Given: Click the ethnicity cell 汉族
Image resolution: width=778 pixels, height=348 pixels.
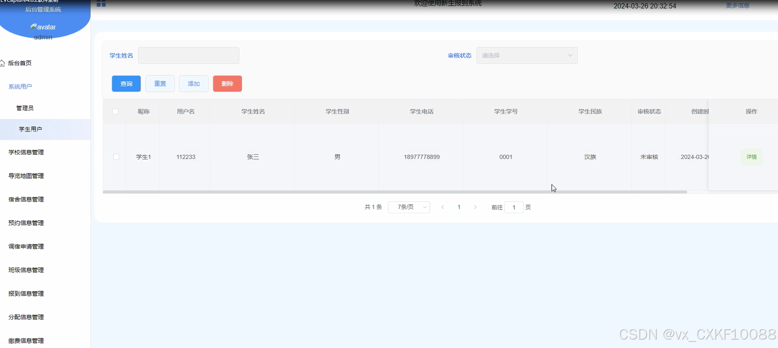Looking at the screenshot, I should click(x=590, y=157).
